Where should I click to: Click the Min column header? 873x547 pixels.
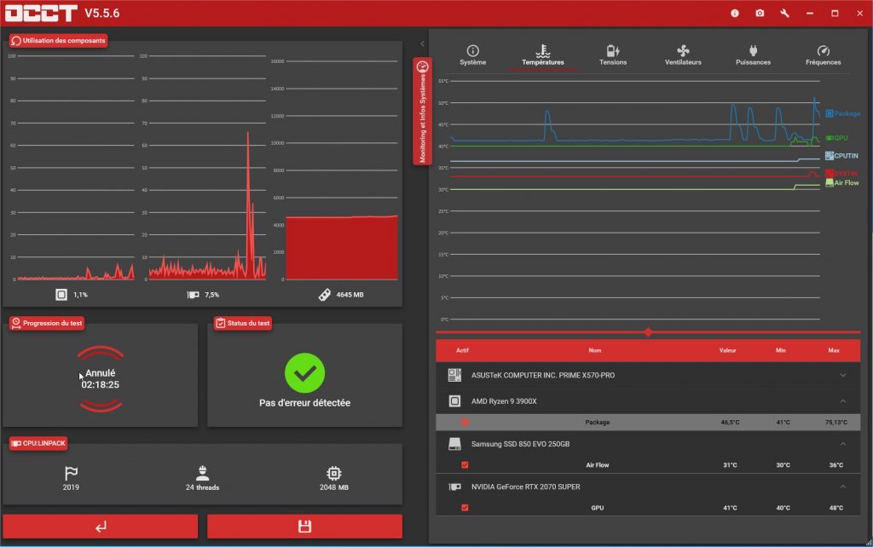click(781, 350)
